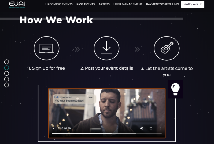214x144 pixels.
Task: Play the video
Action: [53, 128]
